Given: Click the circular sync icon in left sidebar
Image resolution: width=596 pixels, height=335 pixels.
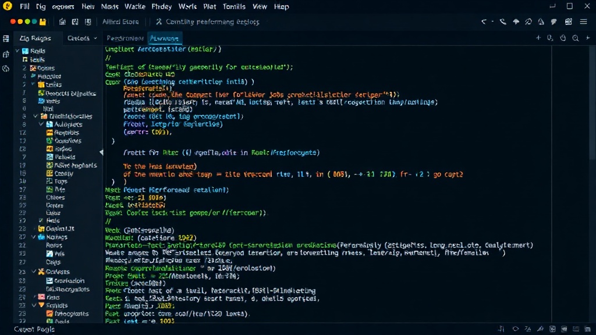Looking at the screenshot, I should click(x=6, y=69).
